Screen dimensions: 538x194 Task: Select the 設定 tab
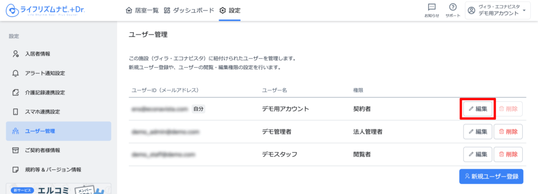[230, 10]
